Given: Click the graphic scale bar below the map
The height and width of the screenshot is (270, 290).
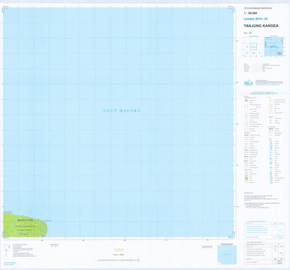Looking at the screenshot, I should pyautogui.click(x=118, y=261).
